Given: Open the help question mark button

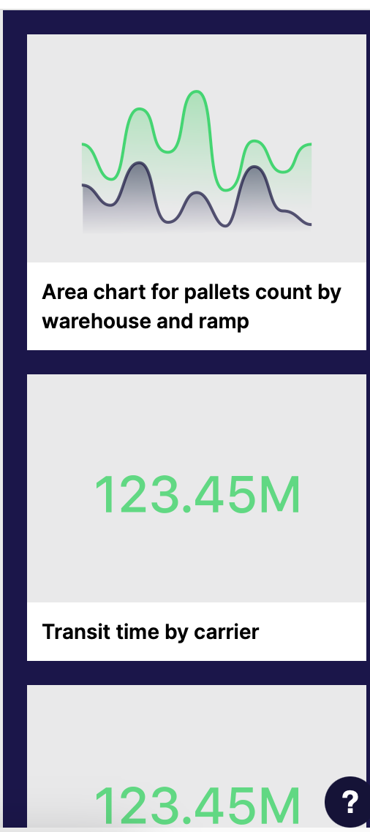Looking at the screenshot, I should 349,802.
